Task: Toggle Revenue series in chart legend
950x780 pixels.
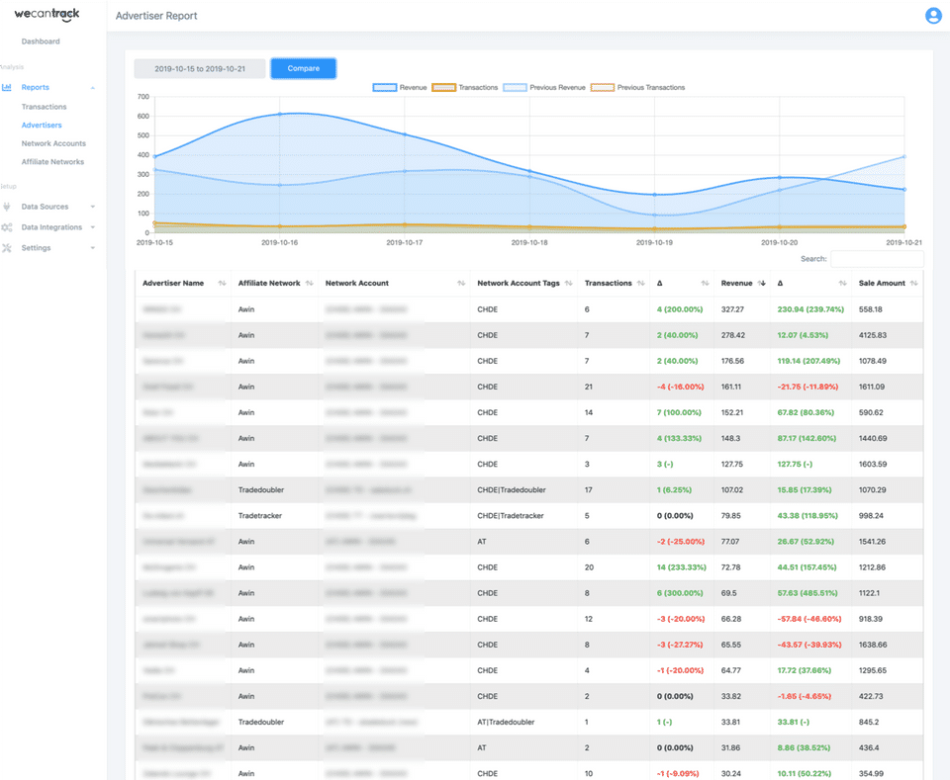Action: click(400, 88)
